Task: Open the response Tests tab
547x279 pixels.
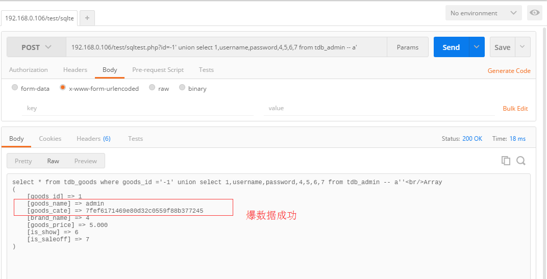Action: [x=135, y=138]
